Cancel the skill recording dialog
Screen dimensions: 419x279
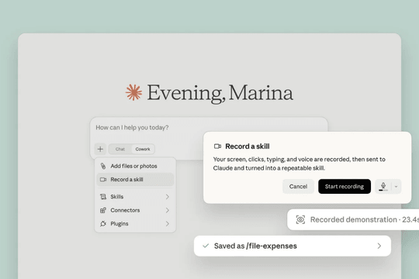[298, 186]
